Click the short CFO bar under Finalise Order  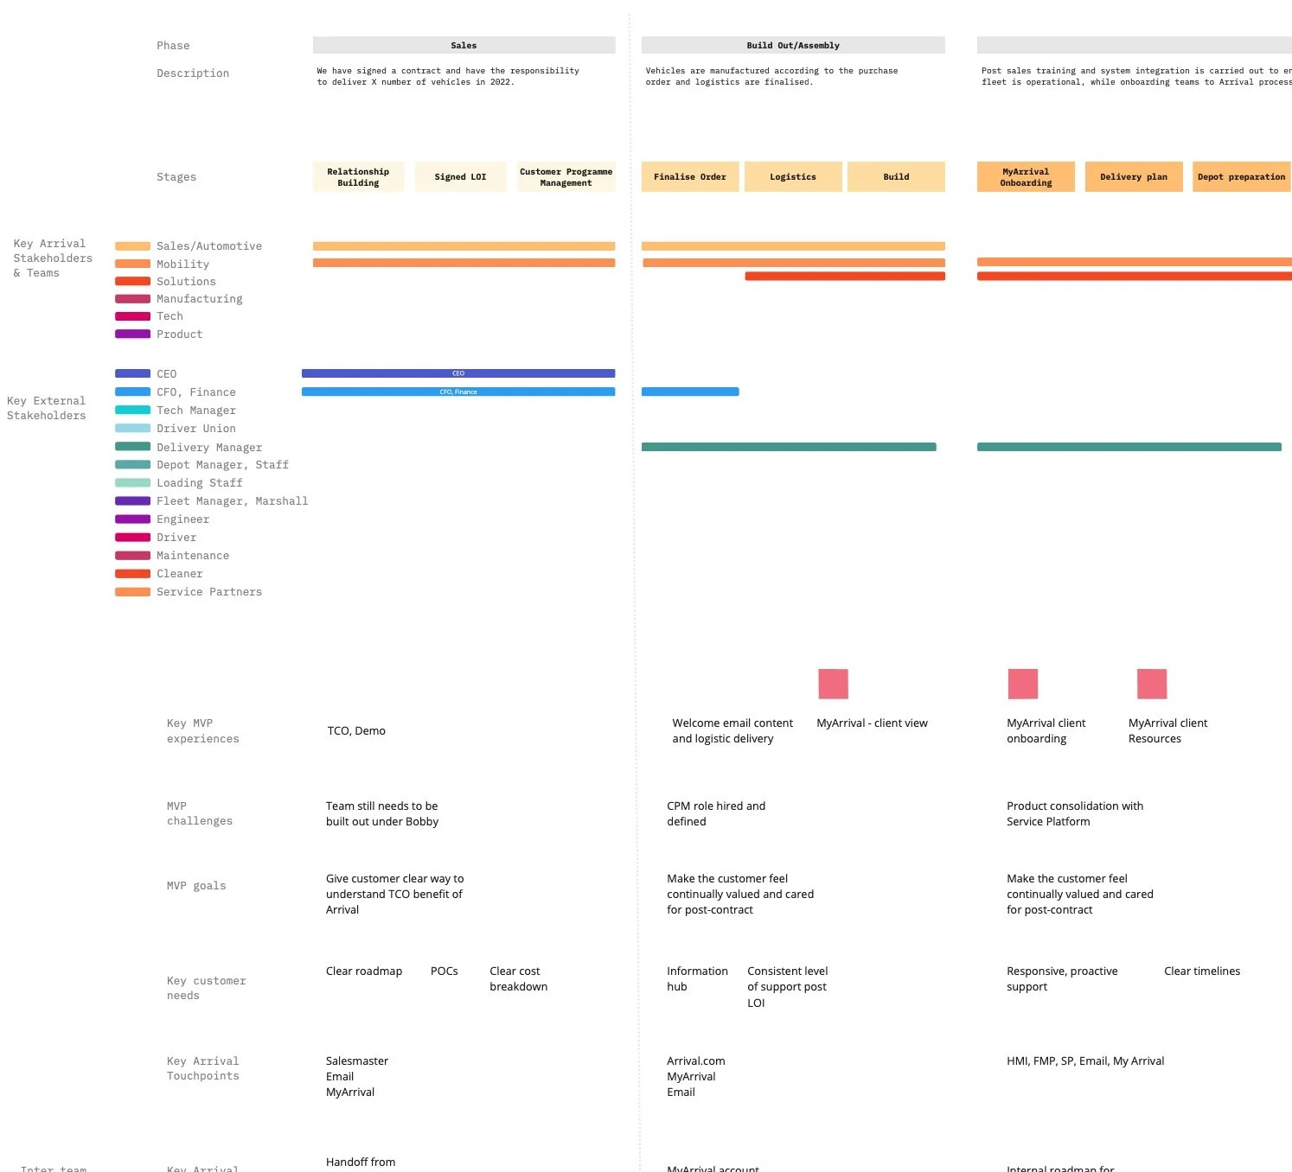[x=690, y=392]
